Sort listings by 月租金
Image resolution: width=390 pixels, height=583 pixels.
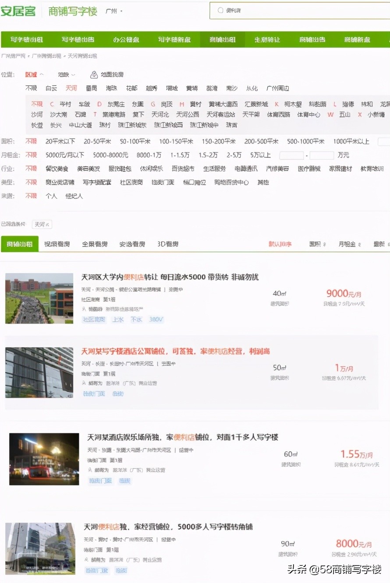[349, 245]
